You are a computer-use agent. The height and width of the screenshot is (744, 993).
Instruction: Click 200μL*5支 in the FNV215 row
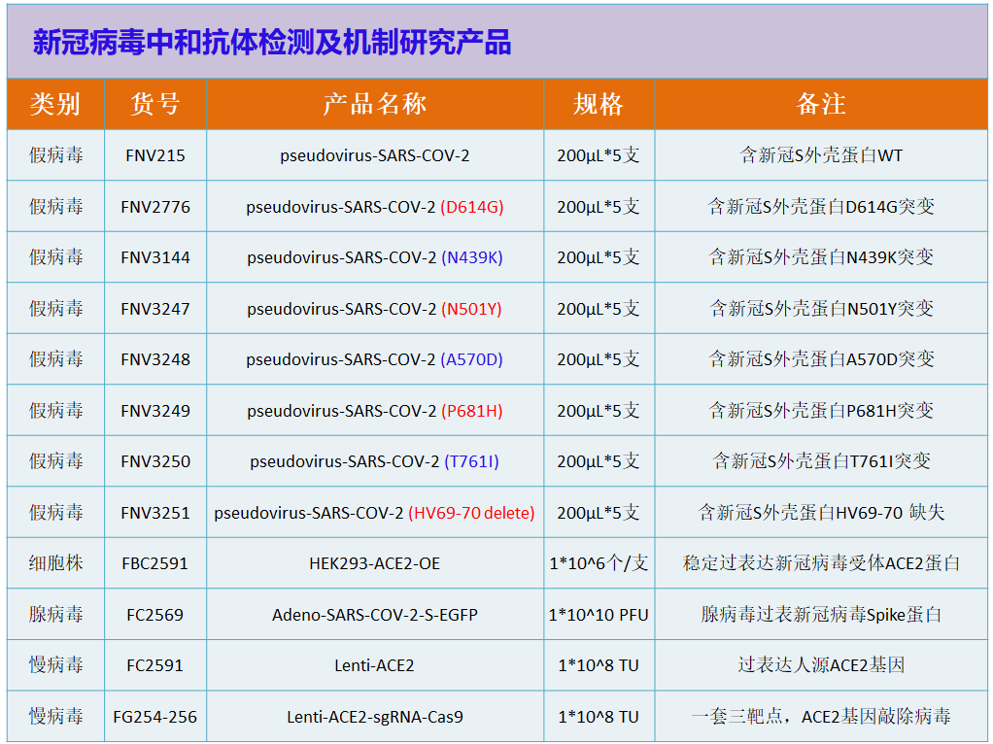point(599,155)
